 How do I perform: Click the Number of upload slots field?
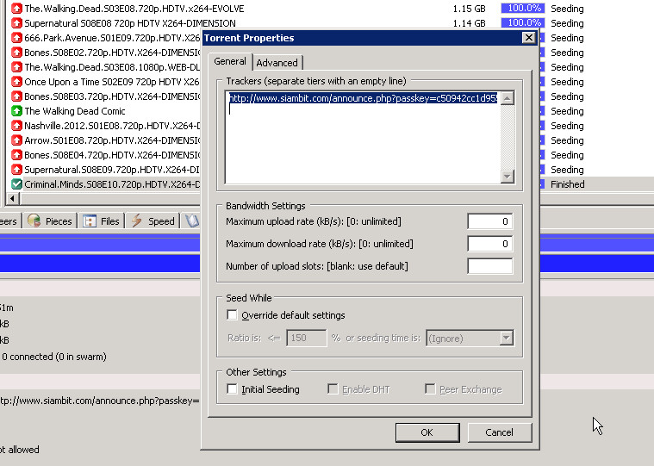pyautogui.click(x=490, y=266)
